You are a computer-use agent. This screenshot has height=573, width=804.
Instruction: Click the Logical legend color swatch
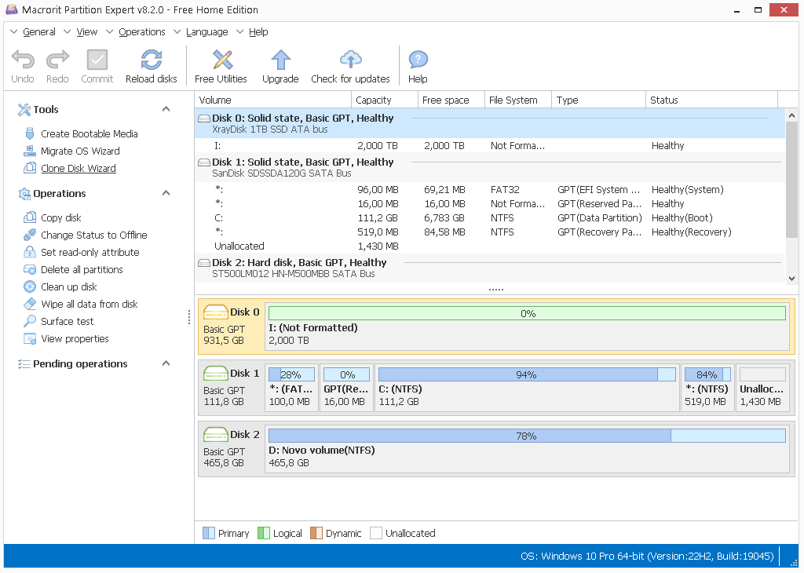pos(264,533)
